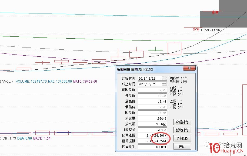Click the upper 张停 limit-up marker
This screenshot has width=247, height=156.
(x=215, y=12)
